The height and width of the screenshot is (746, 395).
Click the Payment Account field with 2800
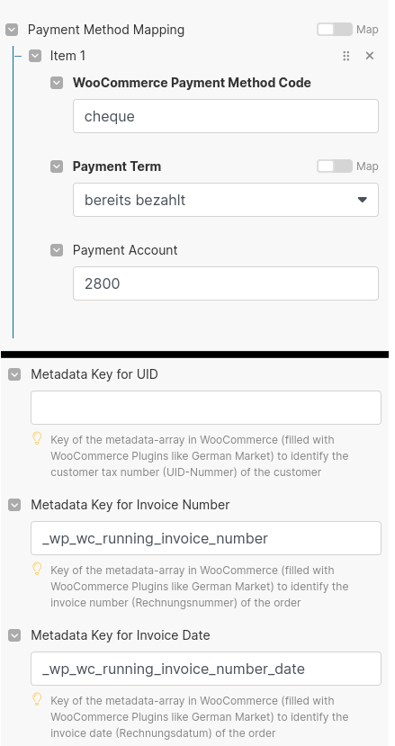tap(226, 283)
